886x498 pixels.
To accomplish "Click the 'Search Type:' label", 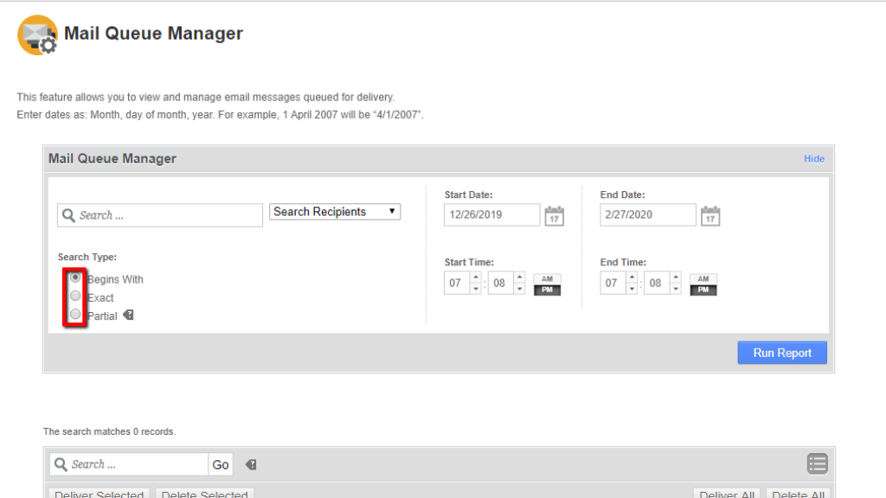I will click(x=87, y=257).
